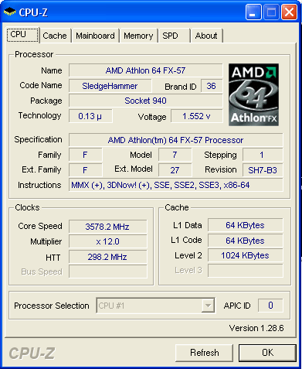The image size is (302, 369).
Task: Select the Instructions field text
Action: pos(176,185)
